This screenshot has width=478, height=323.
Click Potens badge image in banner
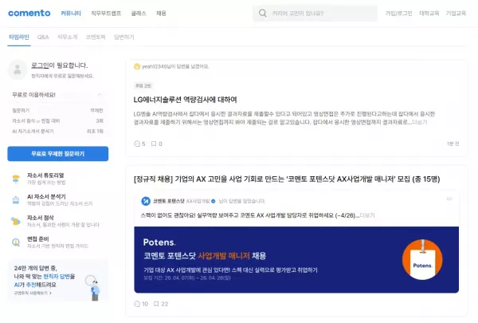click(x=422, y=260)
